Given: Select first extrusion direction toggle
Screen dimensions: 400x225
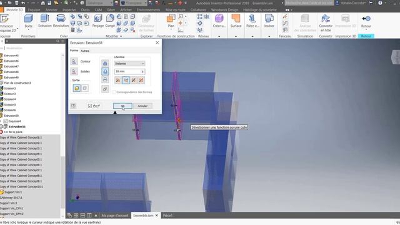Looking at the screenshot, I should point(118,81).
